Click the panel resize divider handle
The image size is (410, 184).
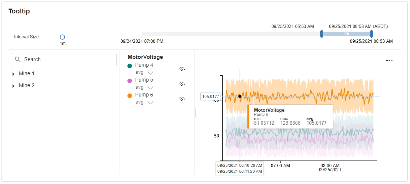pos(195,112)
